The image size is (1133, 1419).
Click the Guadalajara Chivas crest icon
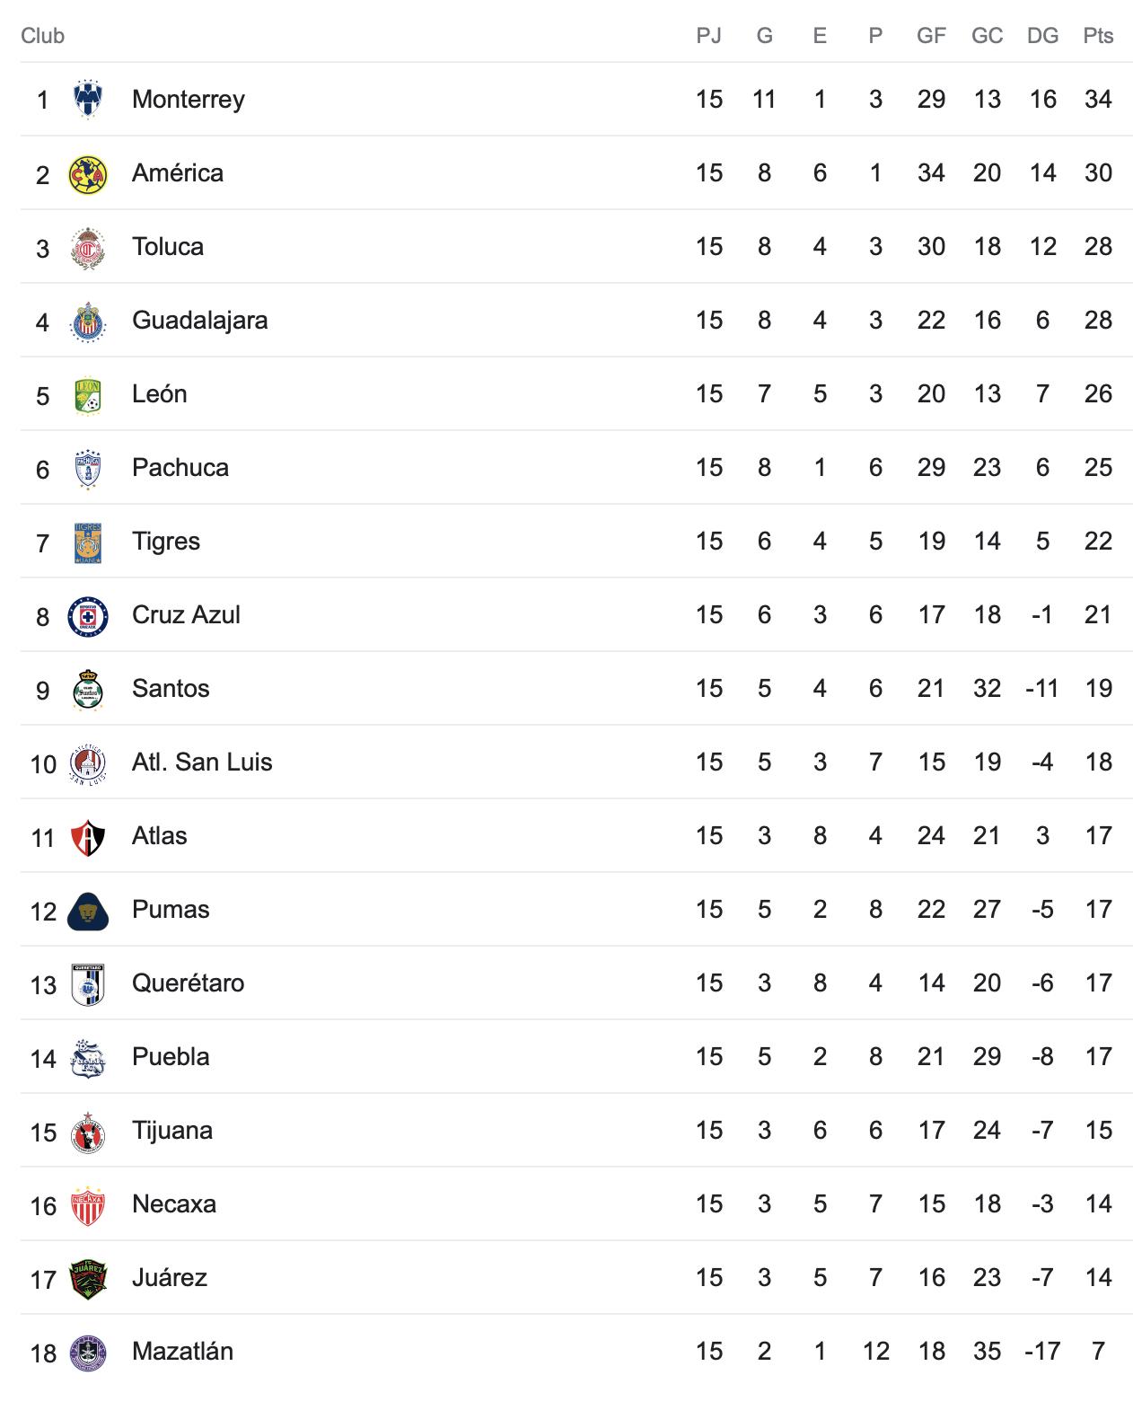[88, 321]
